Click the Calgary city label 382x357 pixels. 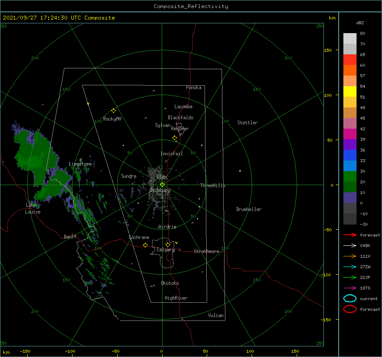pos(166,250)
